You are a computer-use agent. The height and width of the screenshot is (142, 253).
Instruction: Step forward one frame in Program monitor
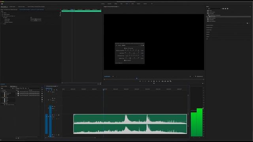pos(157,81)
